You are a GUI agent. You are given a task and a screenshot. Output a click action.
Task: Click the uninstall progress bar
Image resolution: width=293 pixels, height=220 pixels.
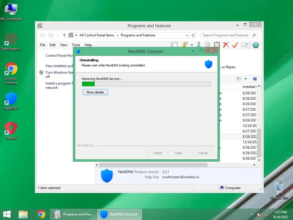146,84
